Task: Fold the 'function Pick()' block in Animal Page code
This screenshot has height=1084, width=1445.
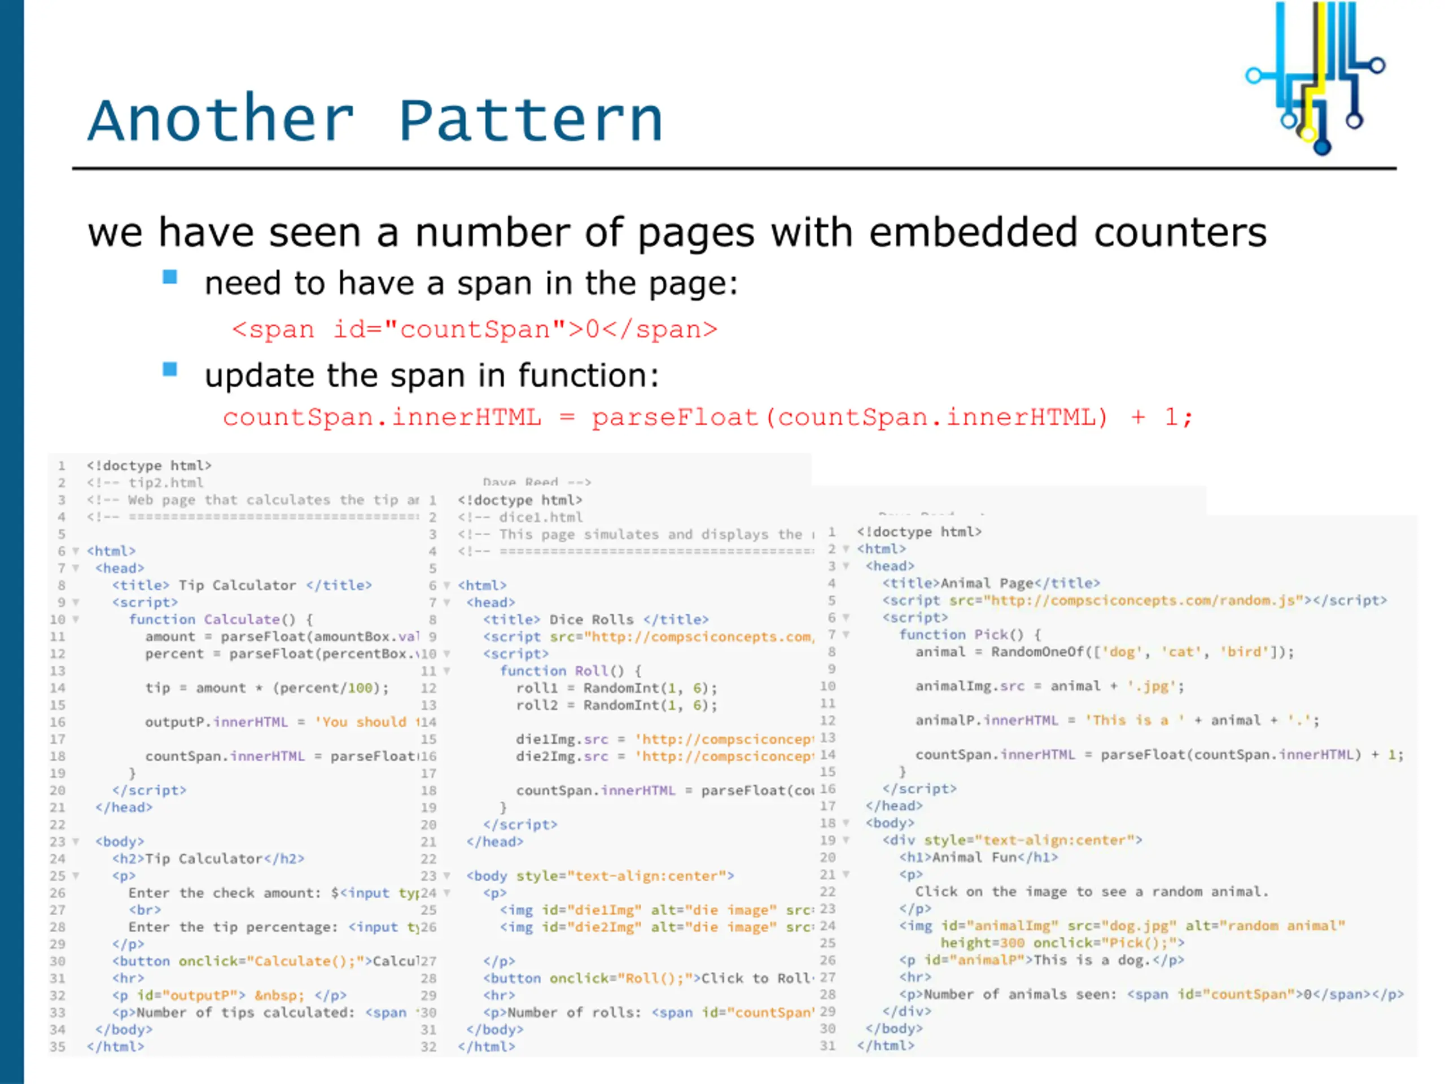Action: (x=846, y=635)
